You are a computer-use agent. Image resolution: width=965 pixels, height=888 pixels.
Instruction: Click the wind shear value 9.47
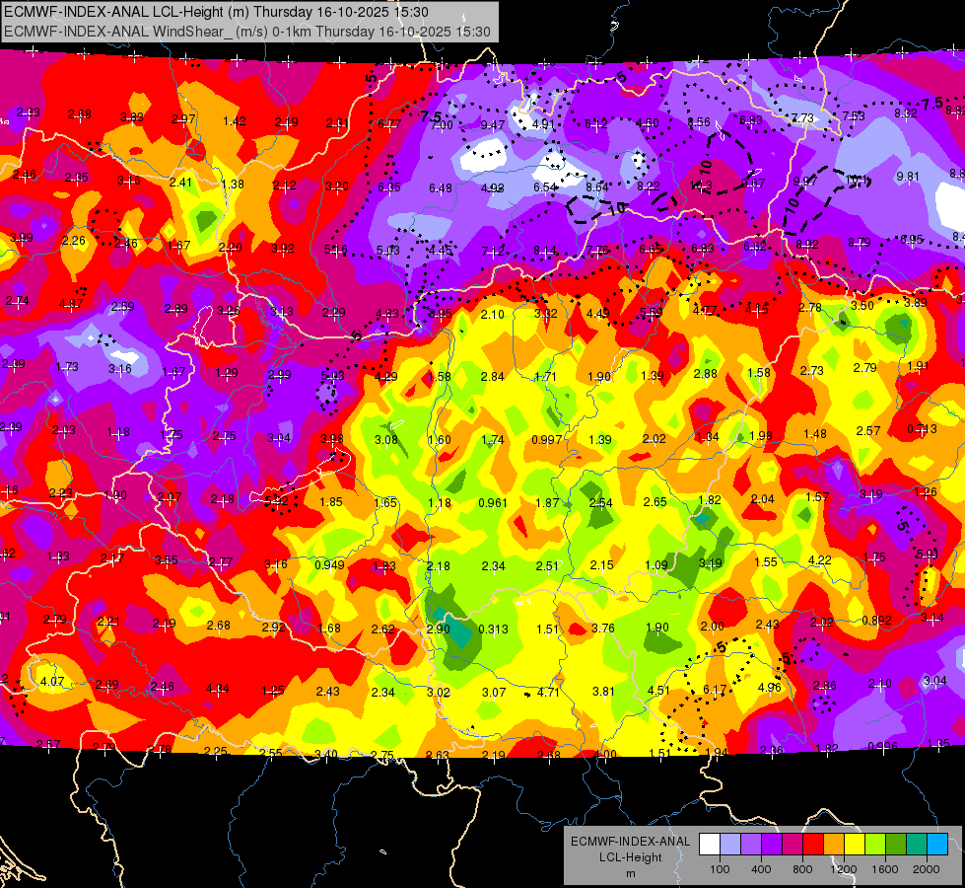(492, 125)
